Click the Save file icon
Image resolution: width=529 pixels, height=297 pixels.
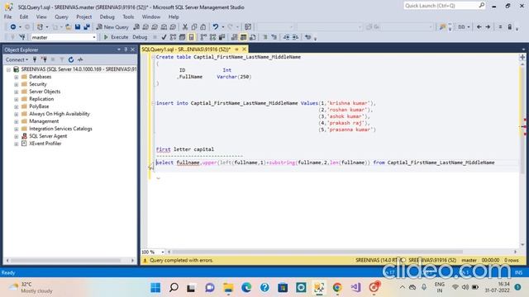(78, 26)
